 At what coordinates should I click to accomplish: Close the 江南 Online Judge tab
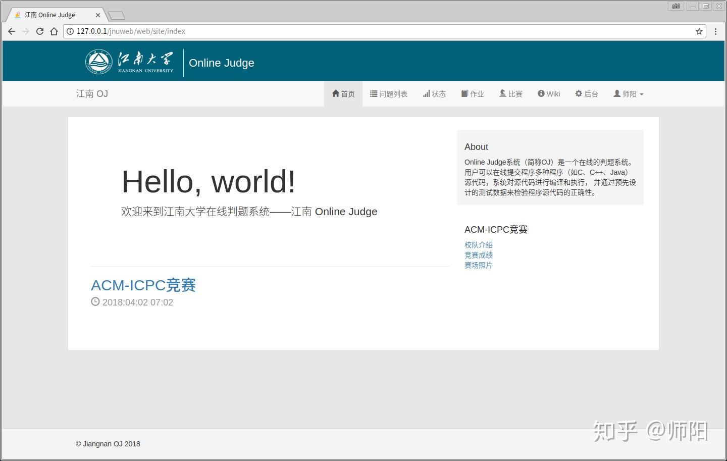[x=98, y=15]
